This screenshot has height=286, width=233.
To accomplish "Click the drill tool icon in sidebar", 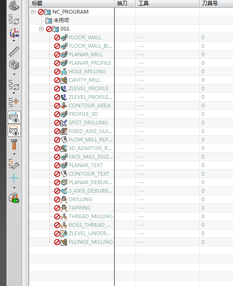I will click(14, 144).
